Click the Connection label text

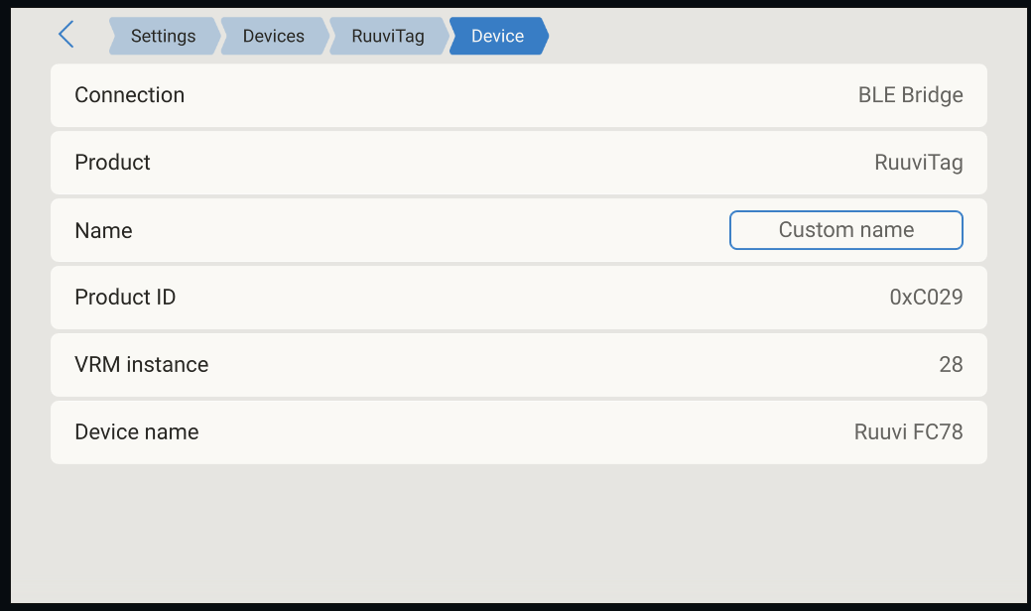(130, 95)
